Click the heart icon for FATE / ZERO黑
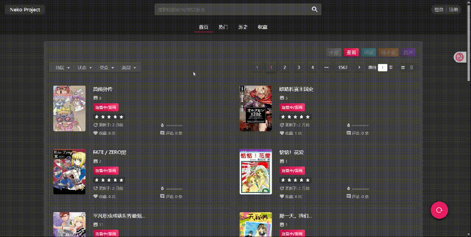The width and height of the screenshot is (471, 237). pos(96,197)
